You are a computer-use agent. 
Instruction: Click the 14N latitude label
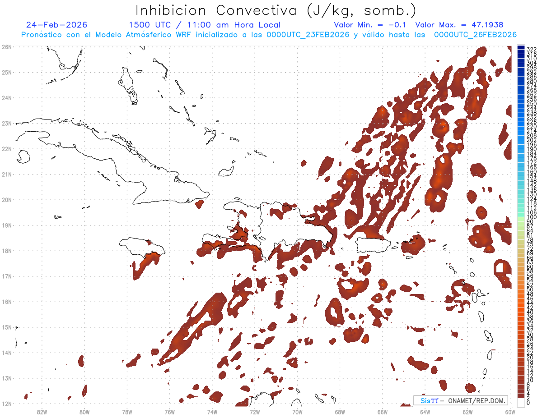pyautogui.click(x=7, y=353)
